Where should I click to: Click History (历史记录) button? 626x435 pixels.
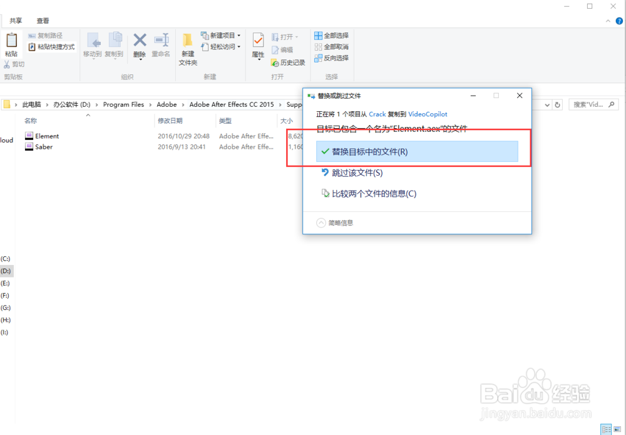tap(288, 62)
